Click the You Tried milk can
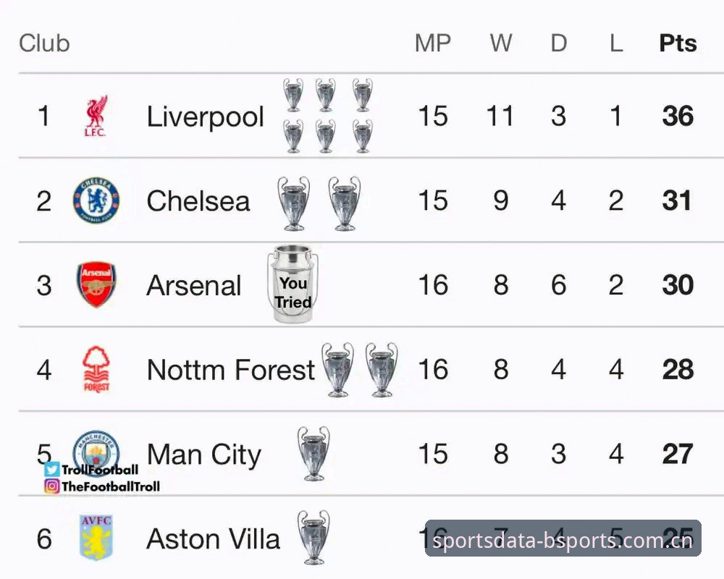Image resolution: width=724 pixels, height=579 pixels. 292,284
